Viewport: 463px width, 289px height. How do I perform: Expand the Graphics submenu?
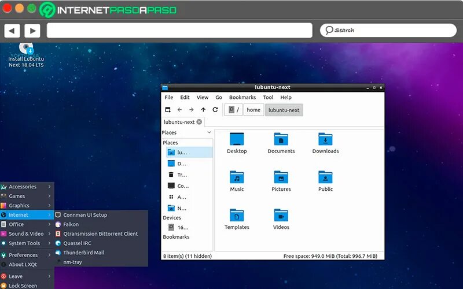pos(27,206)
